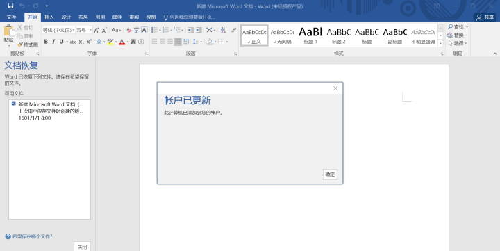The image size is (500, 251).
Task: Click the Character Border (A box) icon
Action: click(144, 30)
